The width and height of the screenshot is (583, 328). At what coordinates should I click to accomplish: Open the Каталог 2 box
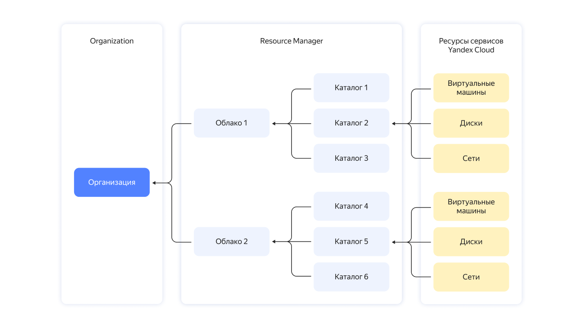pos(351,123)
